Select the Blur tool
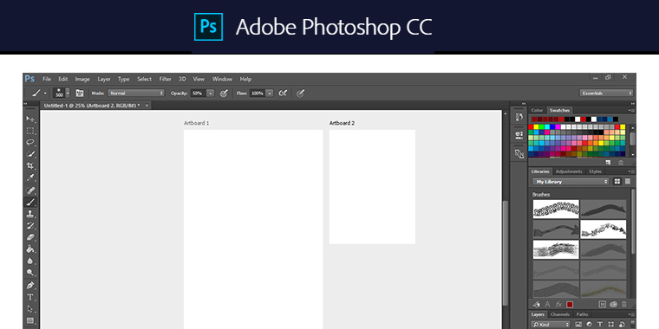The height and width of the screenshot is (329, 659). click(x=30, y=261)
